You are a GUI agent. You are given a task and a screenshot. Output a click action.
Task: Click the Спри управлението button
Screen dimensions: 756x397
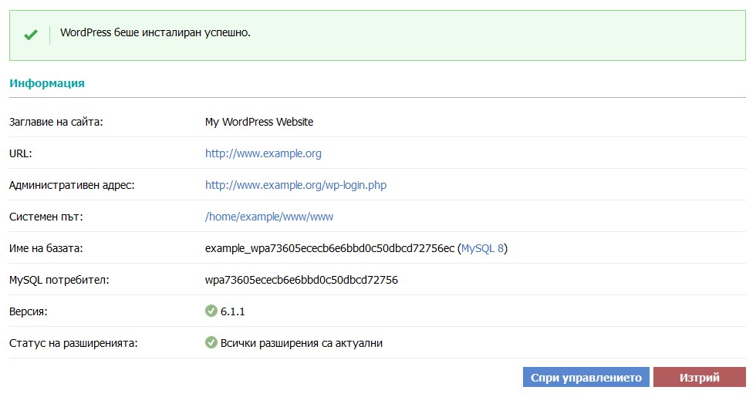[x=586, y=377]
